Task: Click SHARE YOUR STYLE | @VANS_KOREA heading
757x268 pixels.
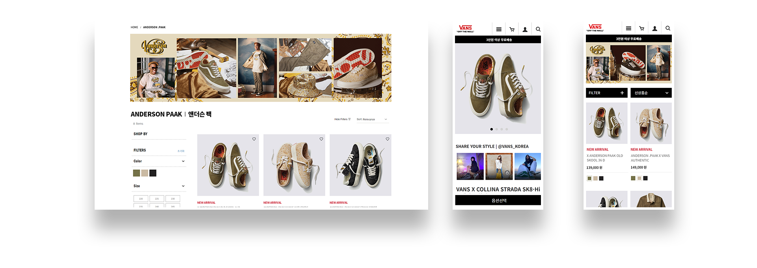Action: [492, 147]
